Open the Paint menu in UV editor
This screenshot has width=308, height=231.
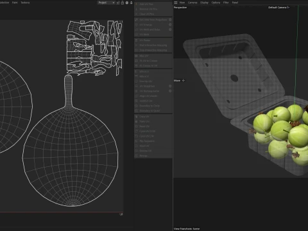15,3
